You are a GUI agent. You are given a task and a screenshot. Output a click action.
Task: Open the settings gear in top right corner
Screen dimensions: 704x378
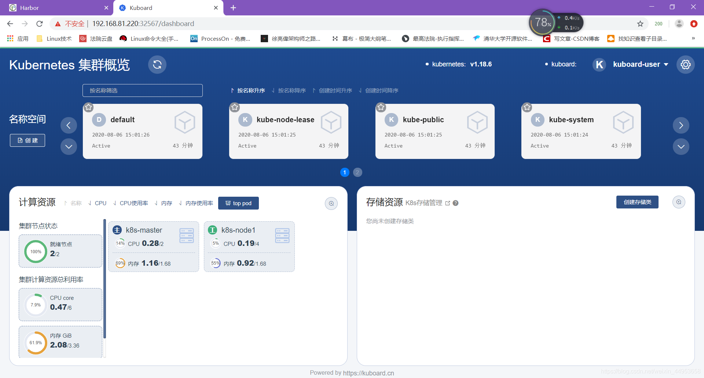(x=685, y=65)
